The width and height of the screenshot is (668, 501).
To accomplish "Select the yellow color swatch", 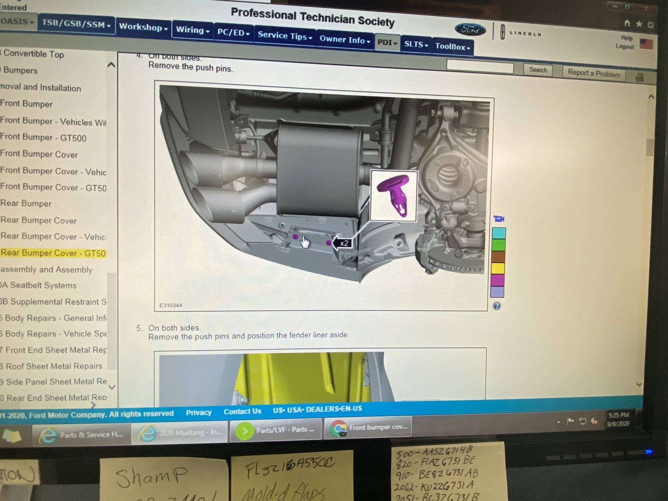I will point(497,269).
